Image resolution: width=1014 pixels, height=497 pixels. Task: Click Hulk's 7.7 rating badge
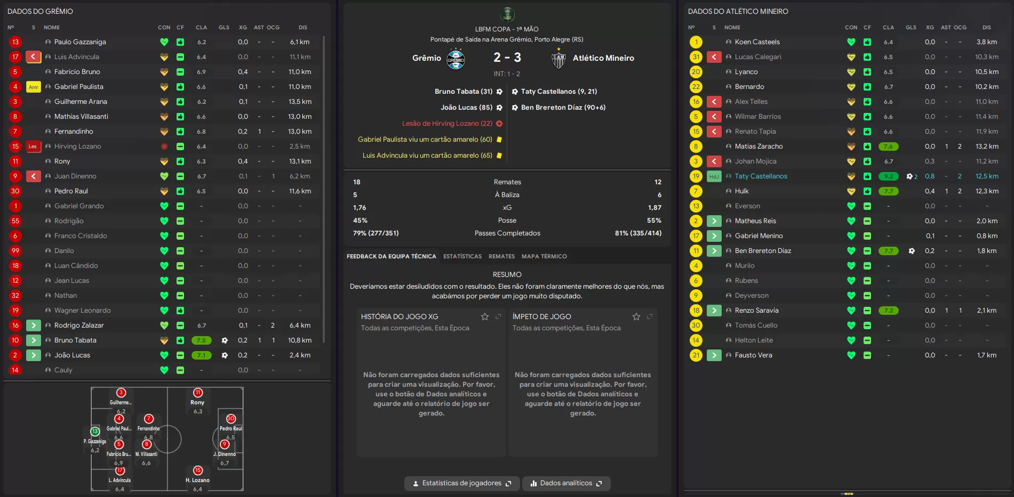pyautogui.click(x=888, y=191)
